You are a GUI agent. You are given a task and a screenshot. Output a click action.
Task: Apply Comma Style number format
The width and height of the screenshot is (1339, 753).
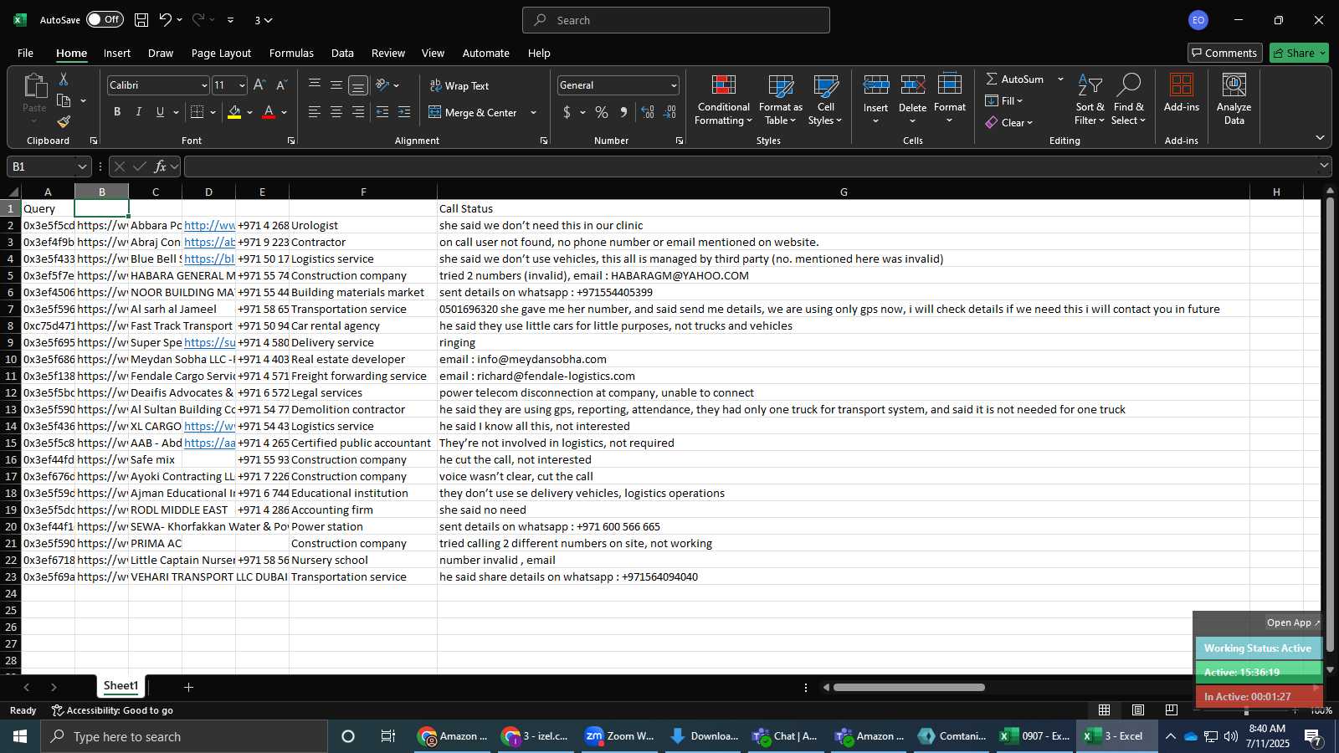[623, 112]
